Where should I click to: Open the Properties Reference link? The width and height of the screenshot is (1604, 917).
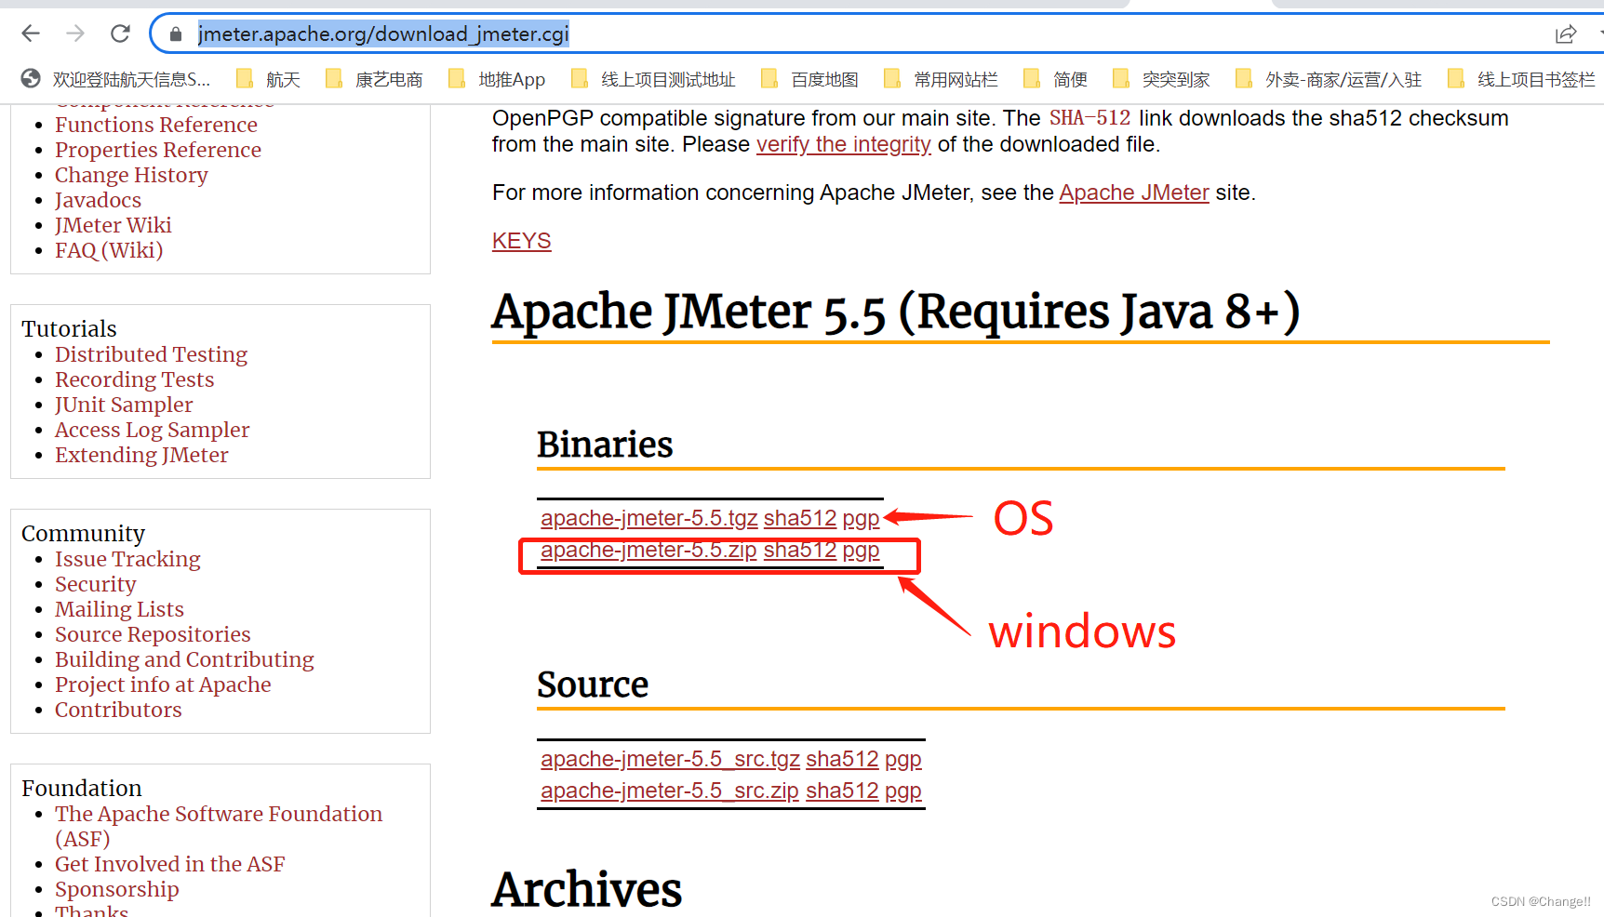click(x=158, y=150)
